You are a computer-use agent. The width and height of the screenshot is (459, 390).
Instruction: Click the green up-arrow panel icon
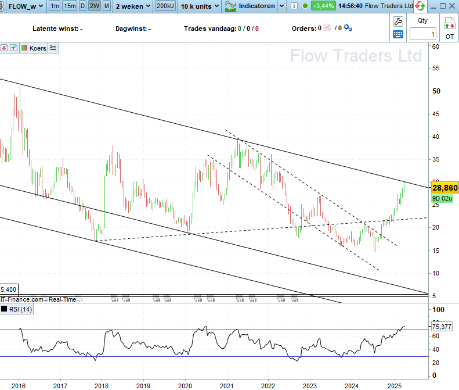[x=14, y=48]
